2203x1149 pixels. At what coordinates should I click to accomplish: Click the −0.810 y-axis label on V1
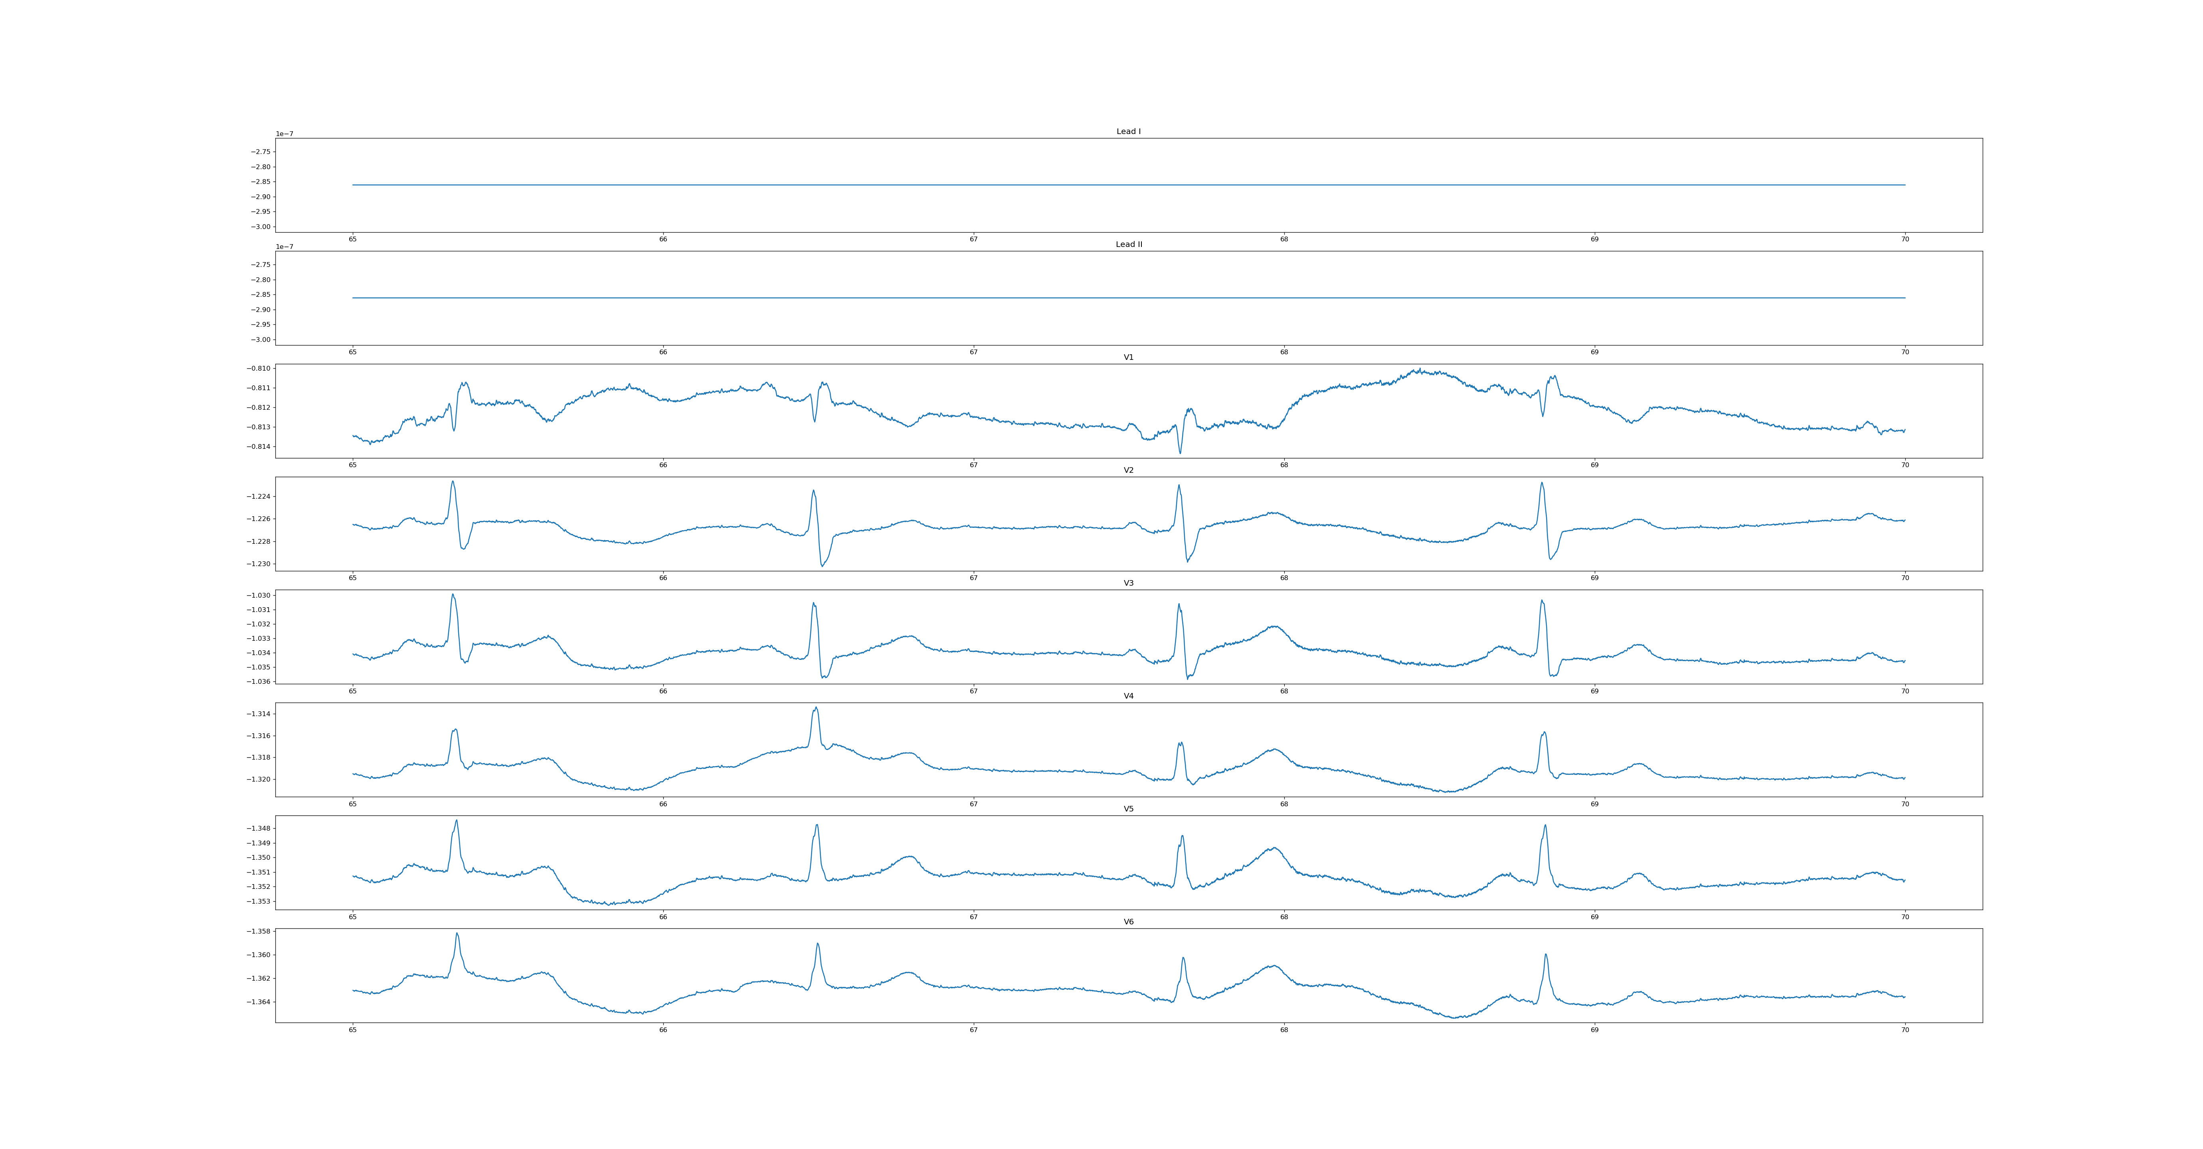click(259, 369)
